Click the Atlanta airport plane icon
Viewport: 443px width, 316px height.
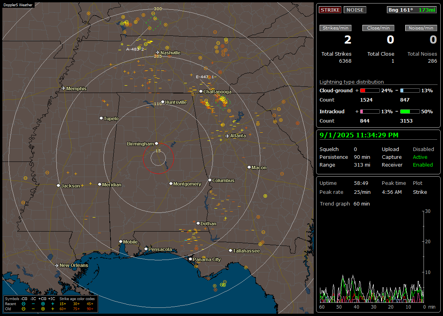[227, 136]
